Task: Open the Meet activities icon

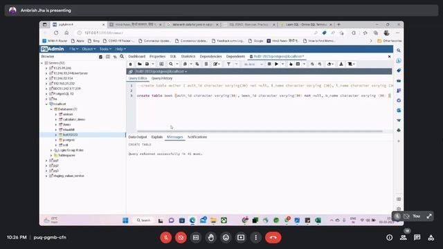Action: tap(431, 238)
